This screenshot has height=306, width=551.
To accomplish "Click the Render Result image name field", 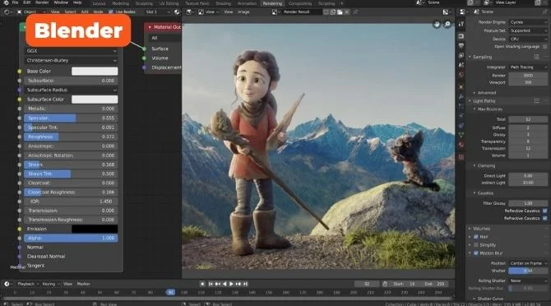I will tap(302, 12).
